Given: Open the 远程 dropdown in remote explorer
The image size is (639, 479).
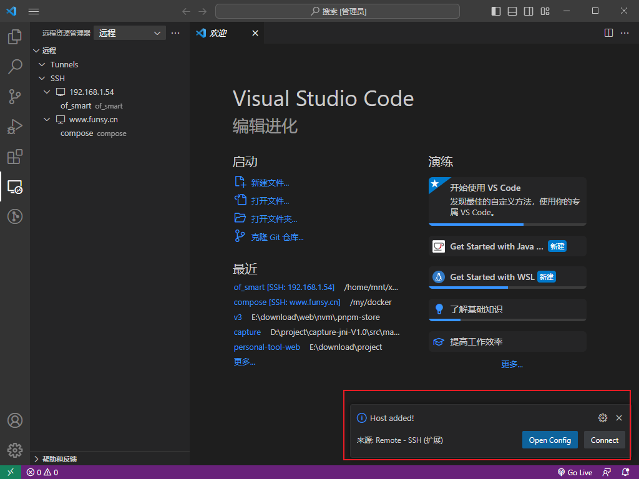Looking at the screenshot, I should 130,33.
